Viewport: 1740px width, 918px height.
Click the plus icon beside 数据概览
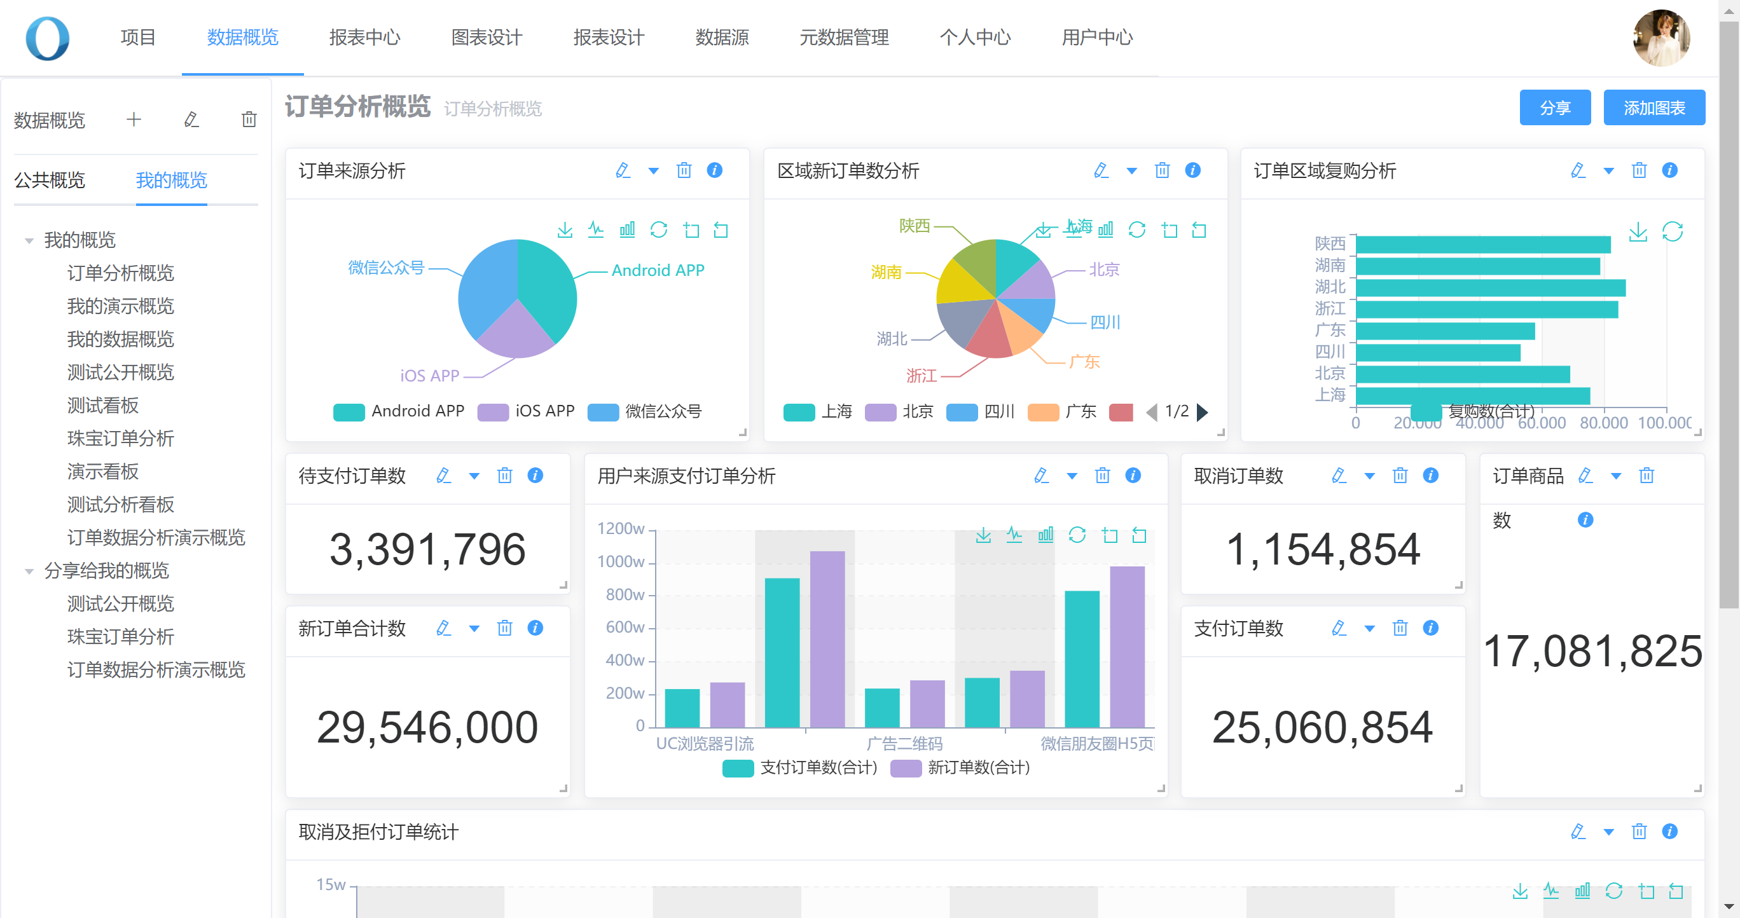tap(134, 120)
